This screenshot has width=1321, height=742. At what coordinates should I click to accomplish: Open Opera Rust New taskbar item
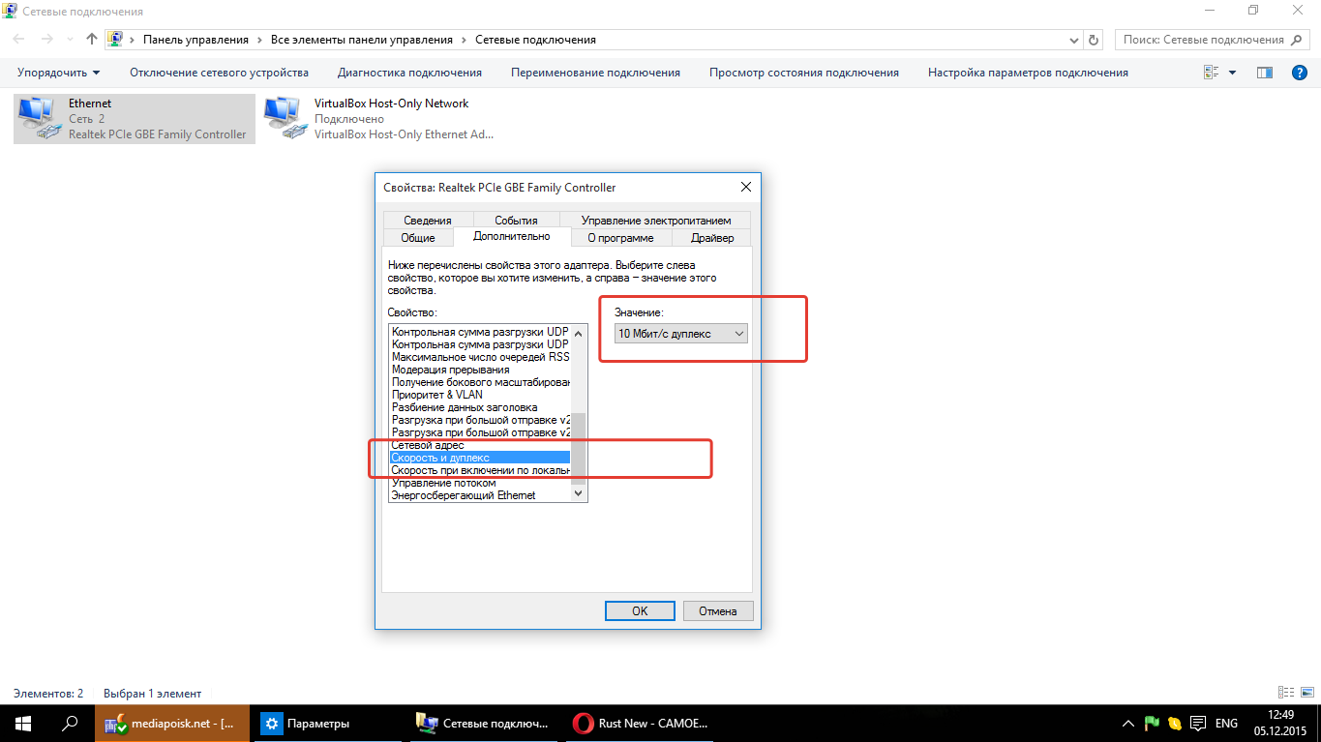(x=639, y=723)
